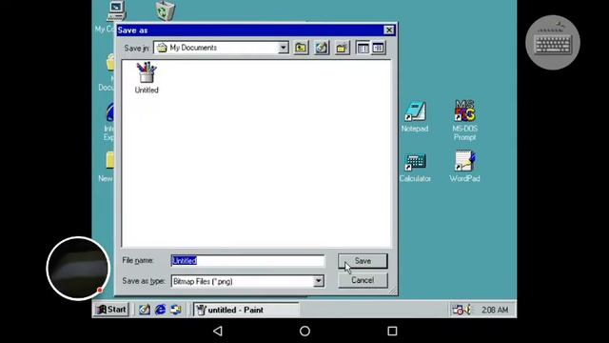The height and width of the screenshot is (343, 609).
Task: Create new folder in Save As dialog
Action: pos(343,48)
